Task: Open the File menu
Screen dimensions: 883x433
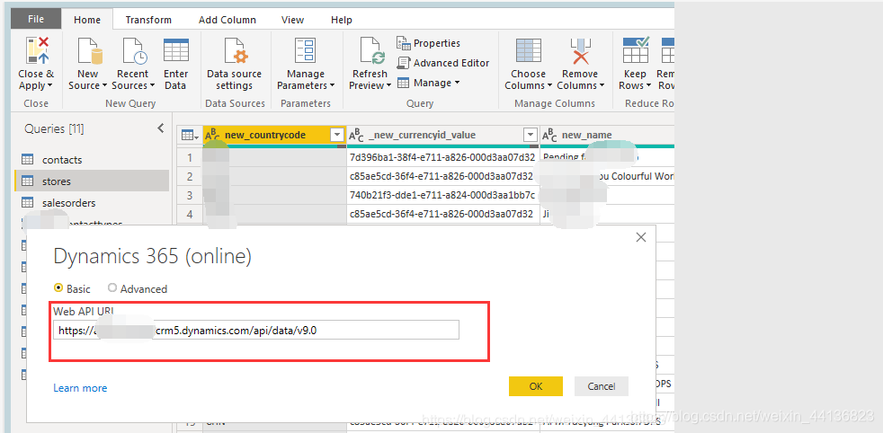Action: pyautogui.click(x=35, y=19)
